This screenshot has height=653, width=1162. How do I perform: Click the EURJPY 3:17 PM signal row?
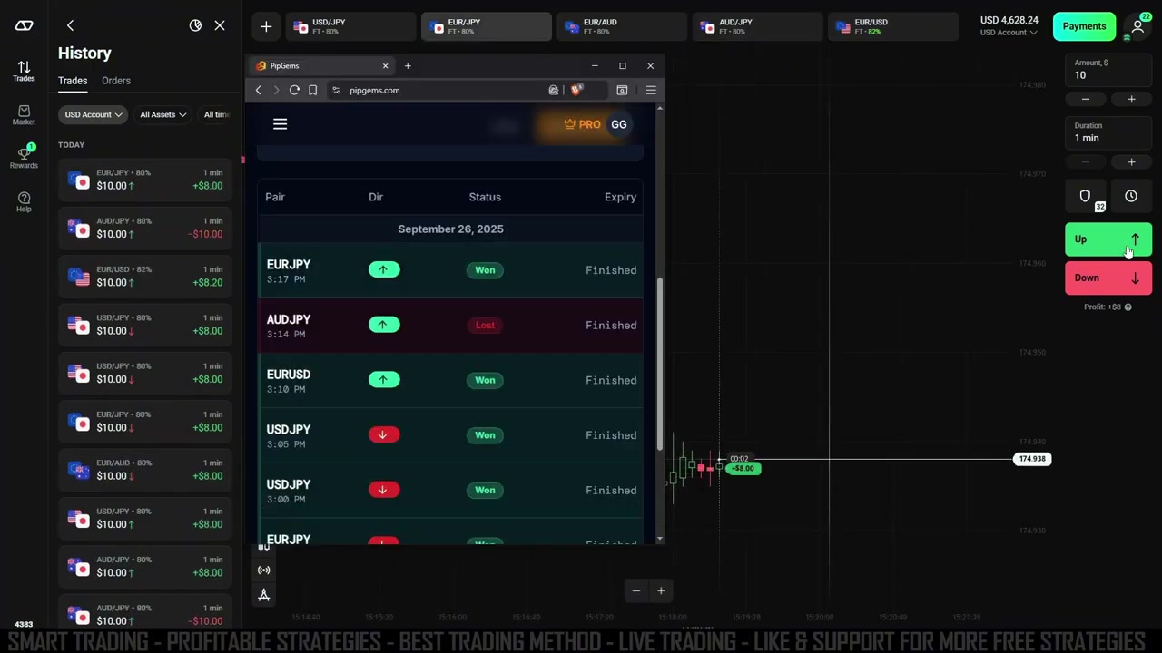(450, 270)
